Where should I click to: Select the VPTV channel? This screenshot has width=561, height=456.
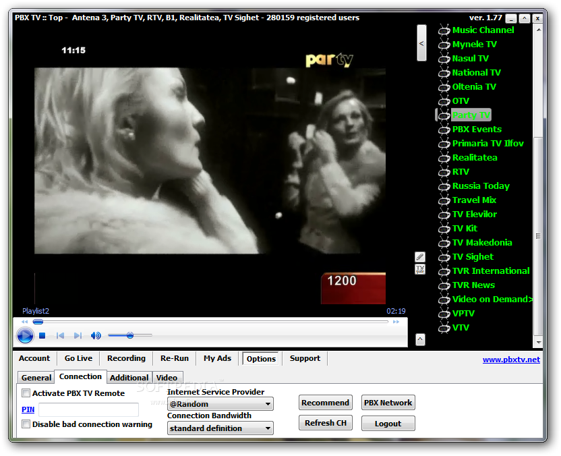(463, 314)
